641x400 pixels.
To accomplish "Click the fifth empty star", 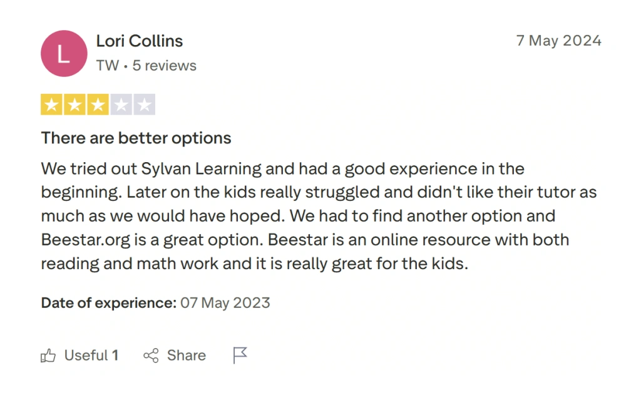I will point(145,104).
